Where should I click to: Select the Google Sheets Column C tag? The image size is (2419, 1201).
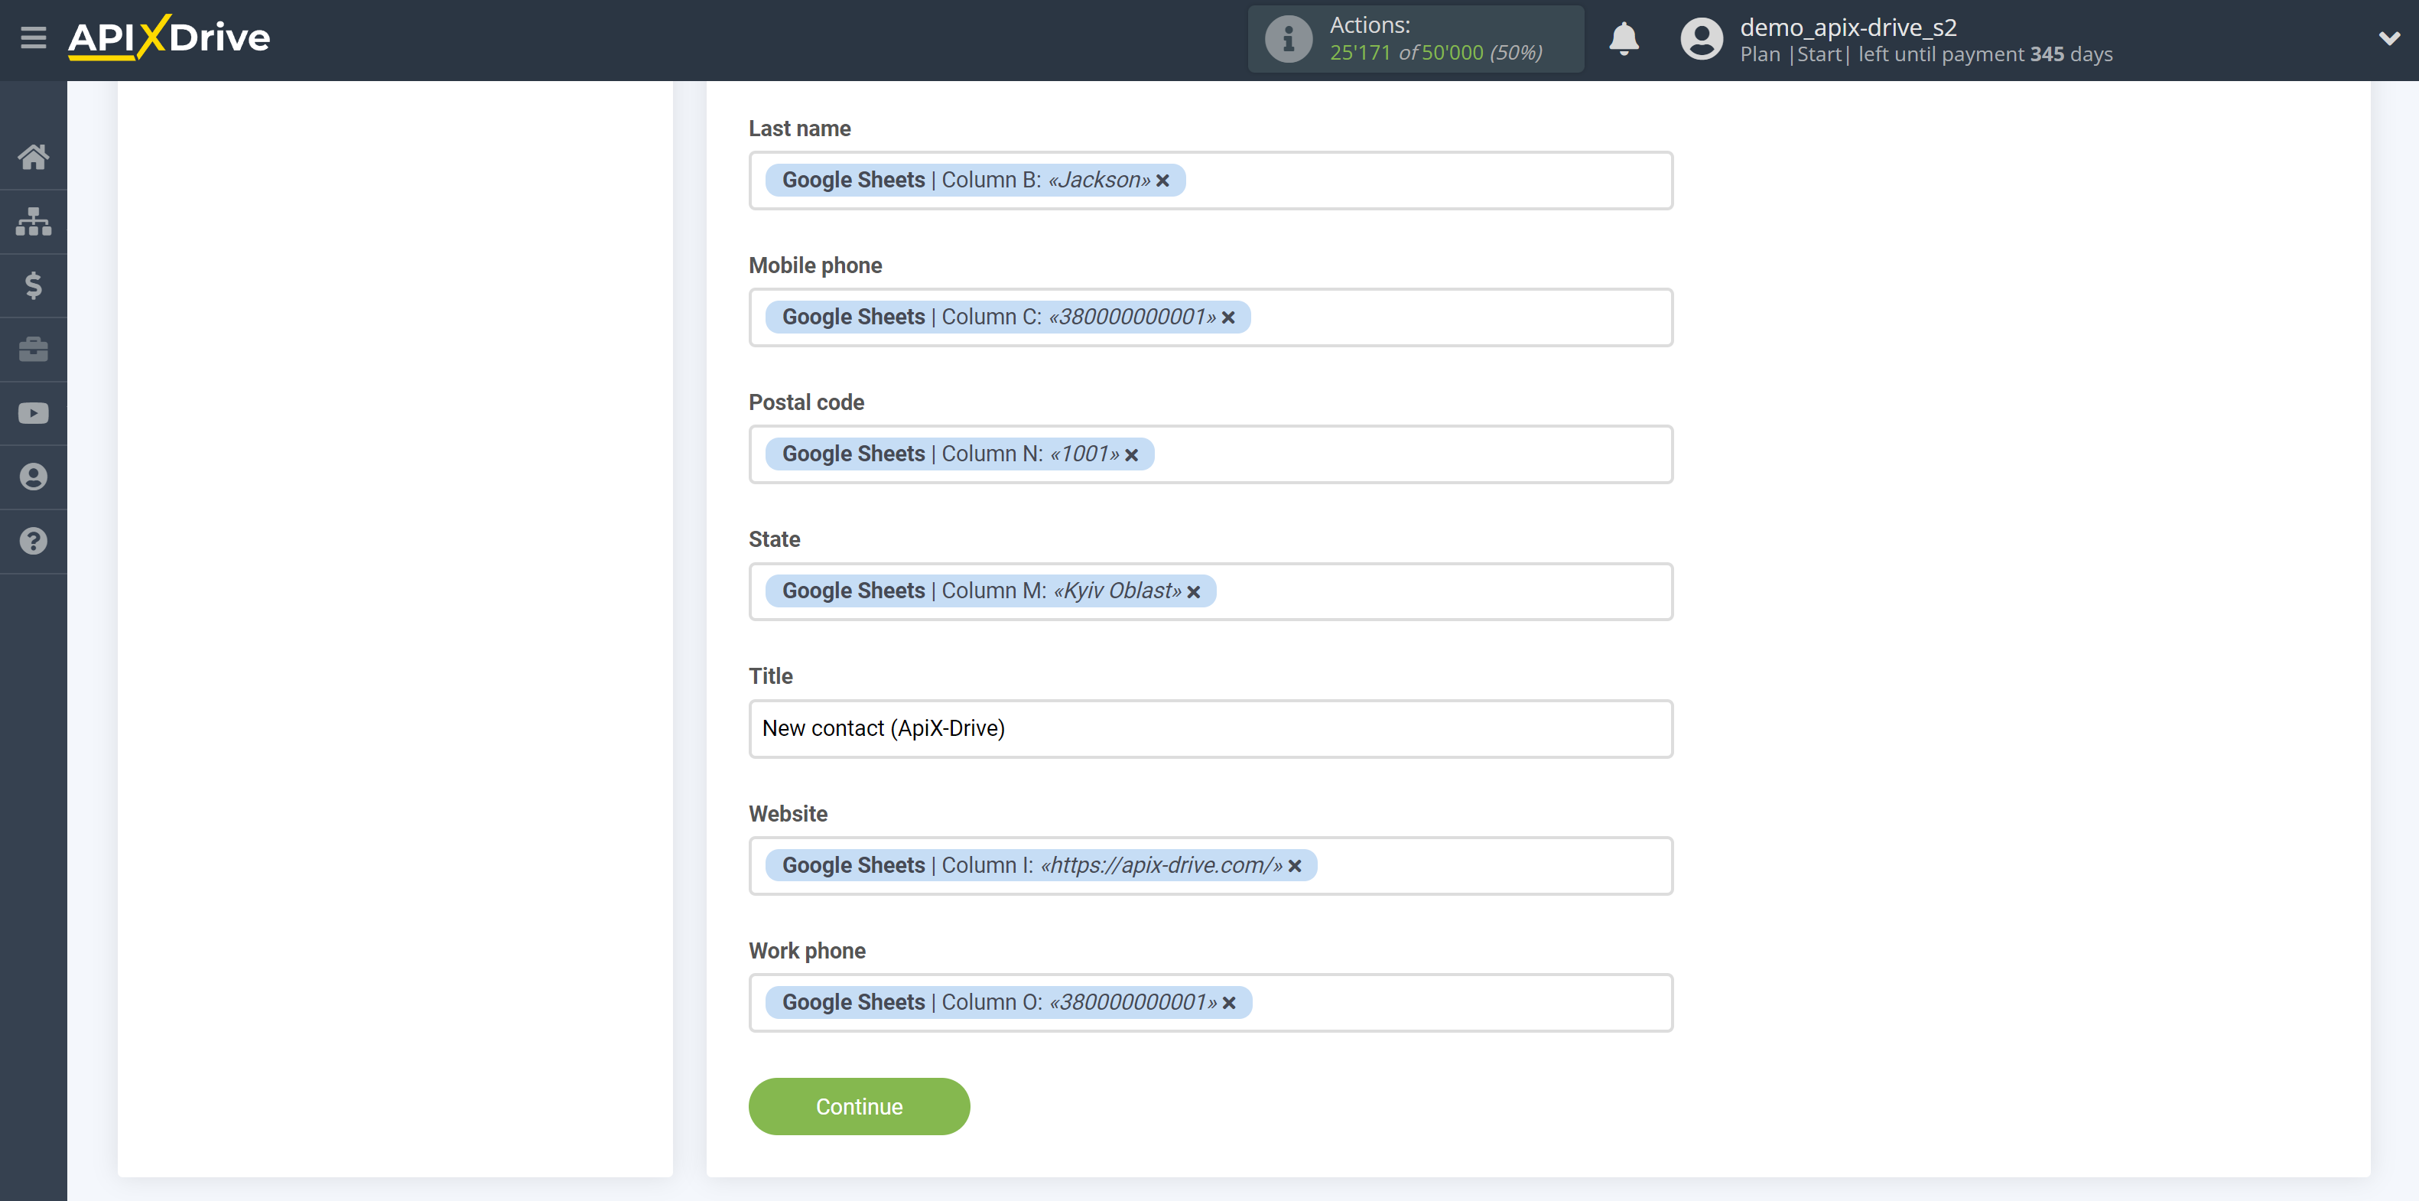click(x=1008, y=317)
